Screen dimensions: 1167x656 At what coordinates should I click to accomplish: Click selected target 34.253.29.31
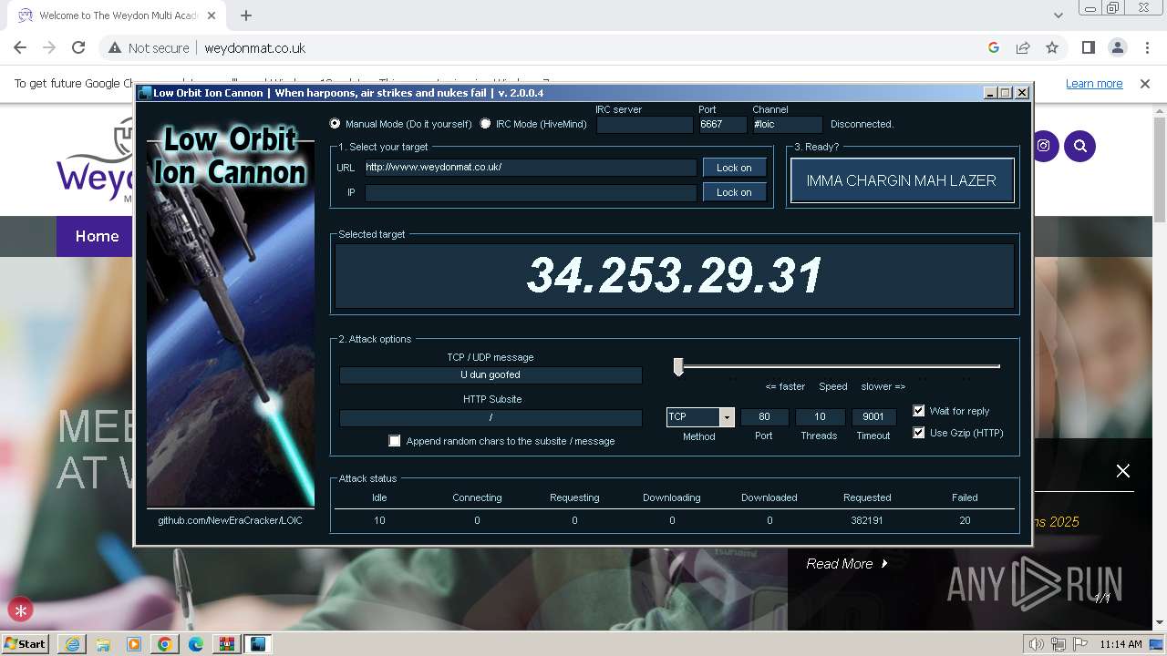[675, 275]
